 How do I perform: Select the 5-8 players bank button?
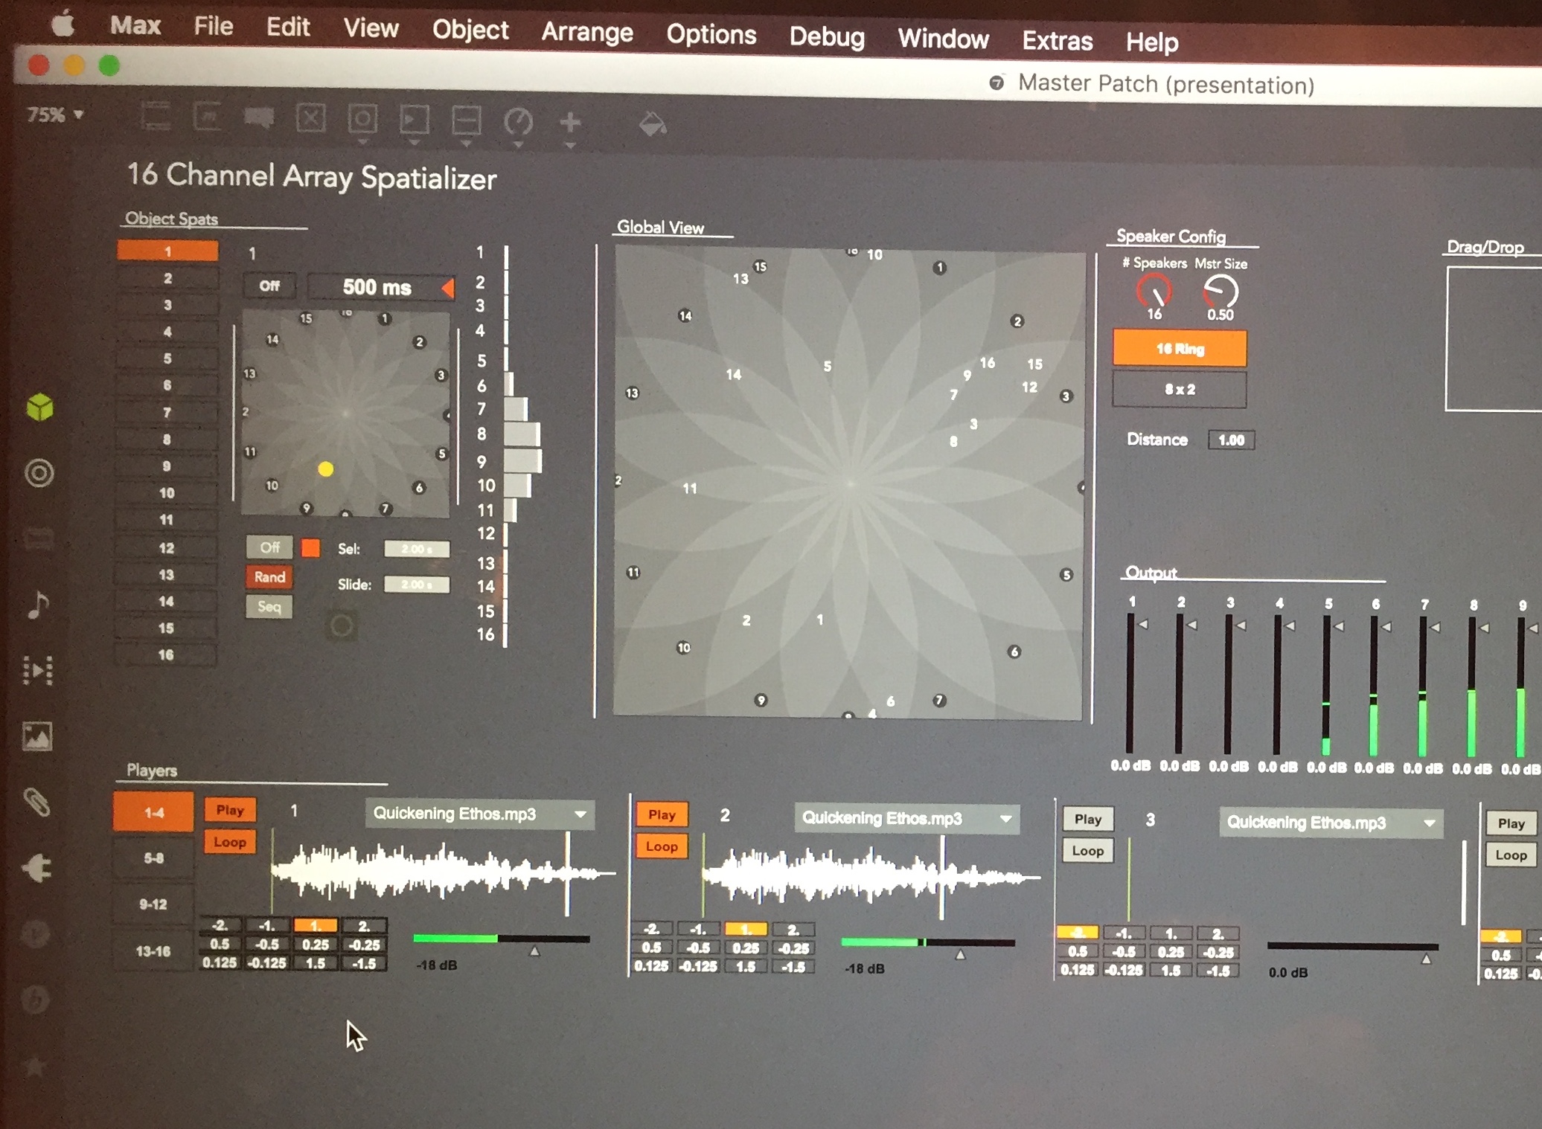pos(153,858)
